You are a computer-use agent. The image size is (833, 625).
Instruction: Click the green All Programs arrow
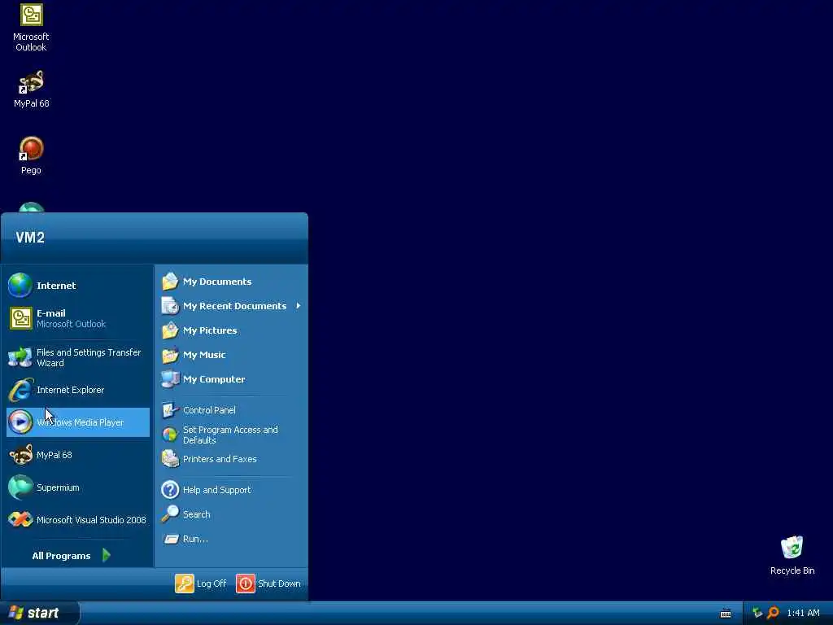tap(107, 555)
